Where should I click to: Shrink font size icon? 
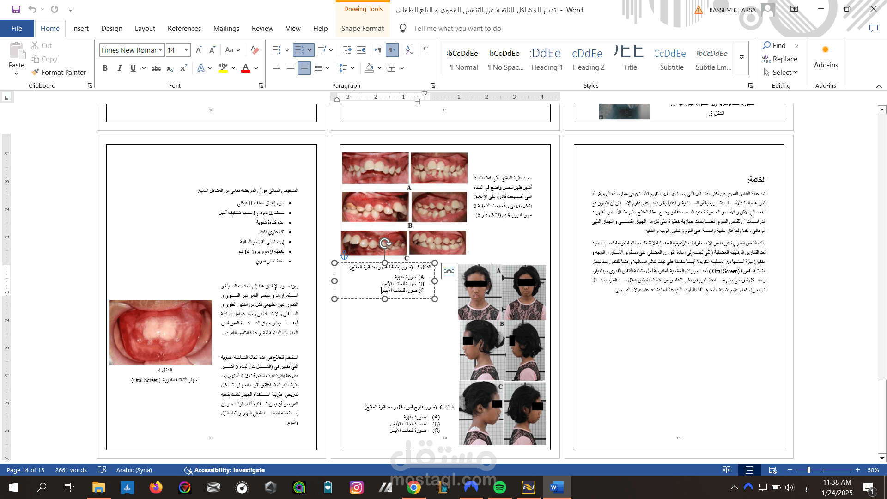[x=212, y=50]
